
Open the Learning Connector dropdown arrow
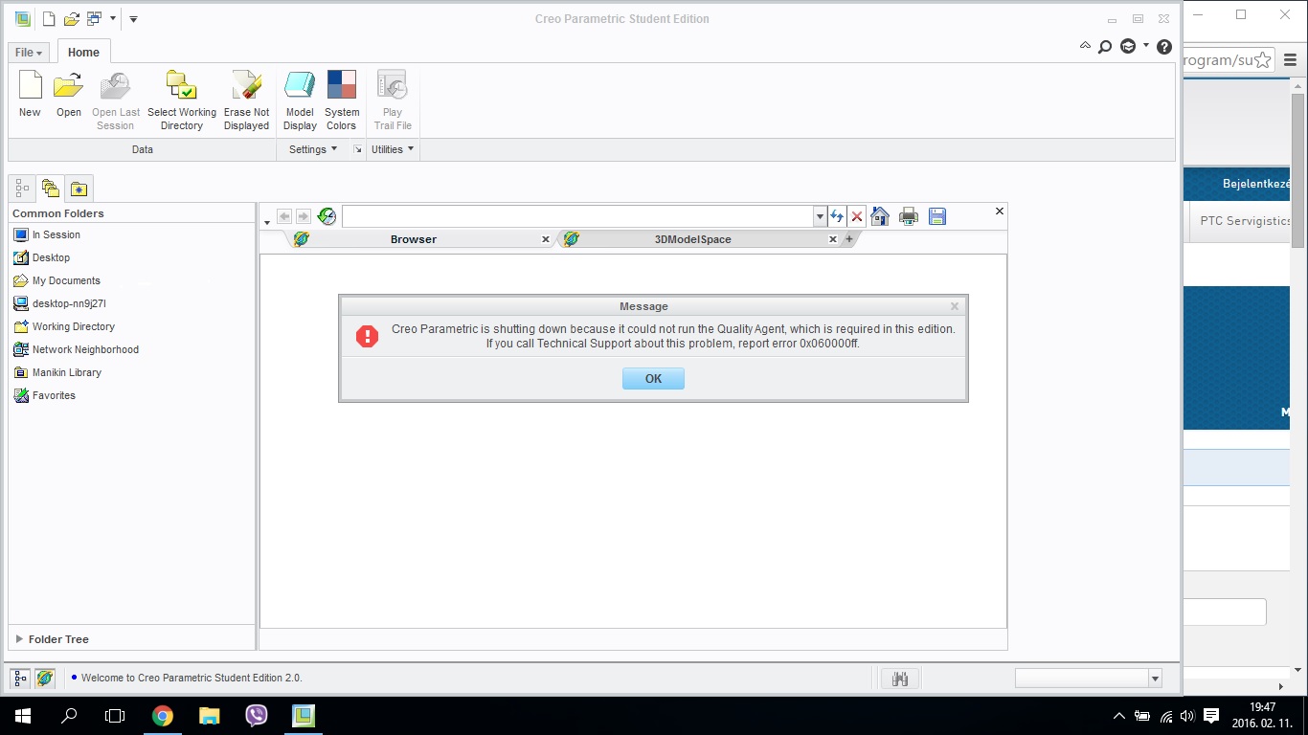tap(1146, 46)
